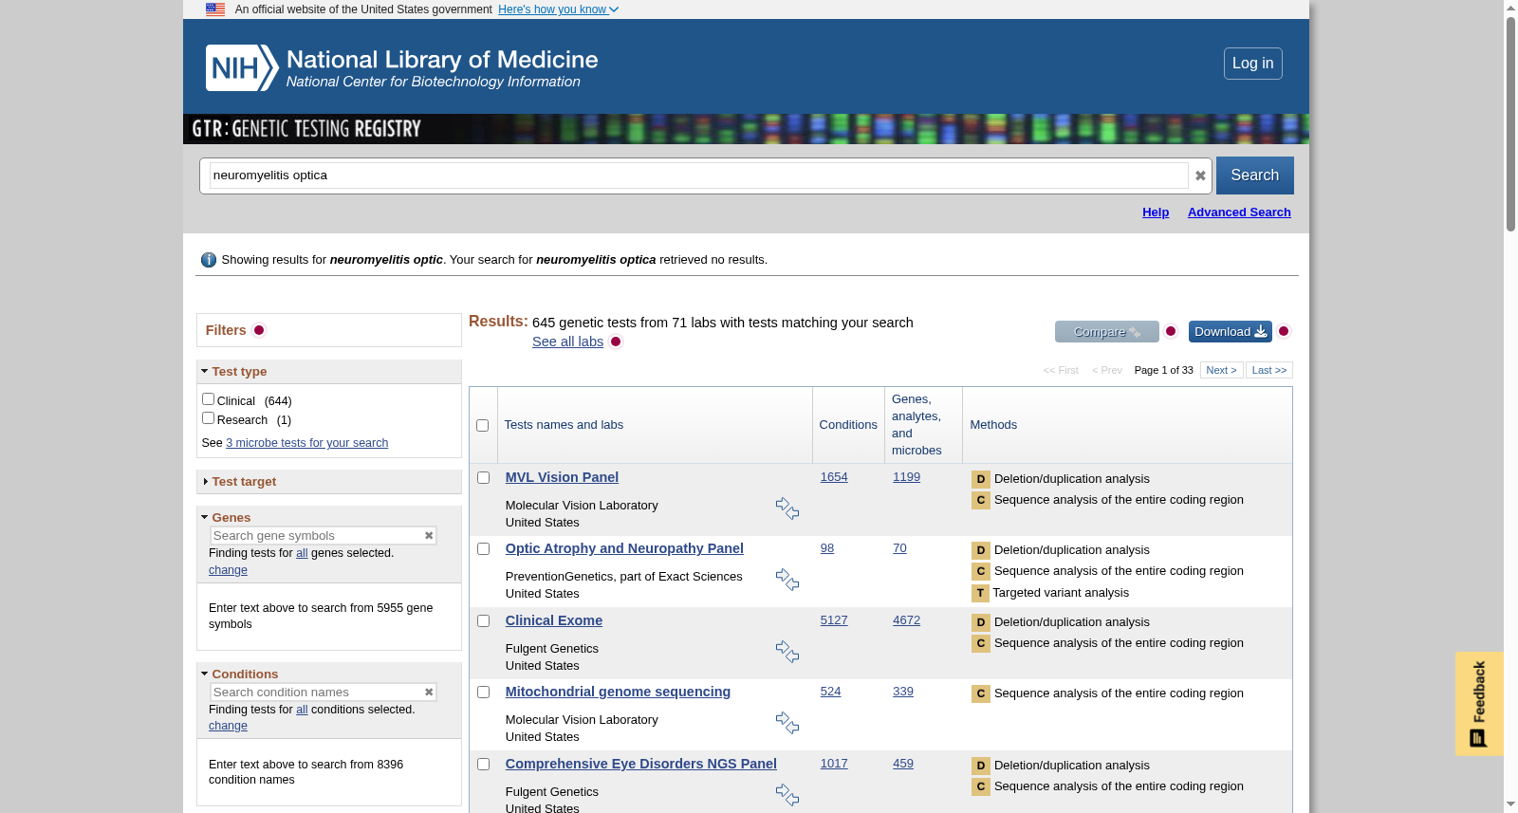Clear the condition names search field

[429, 693]
